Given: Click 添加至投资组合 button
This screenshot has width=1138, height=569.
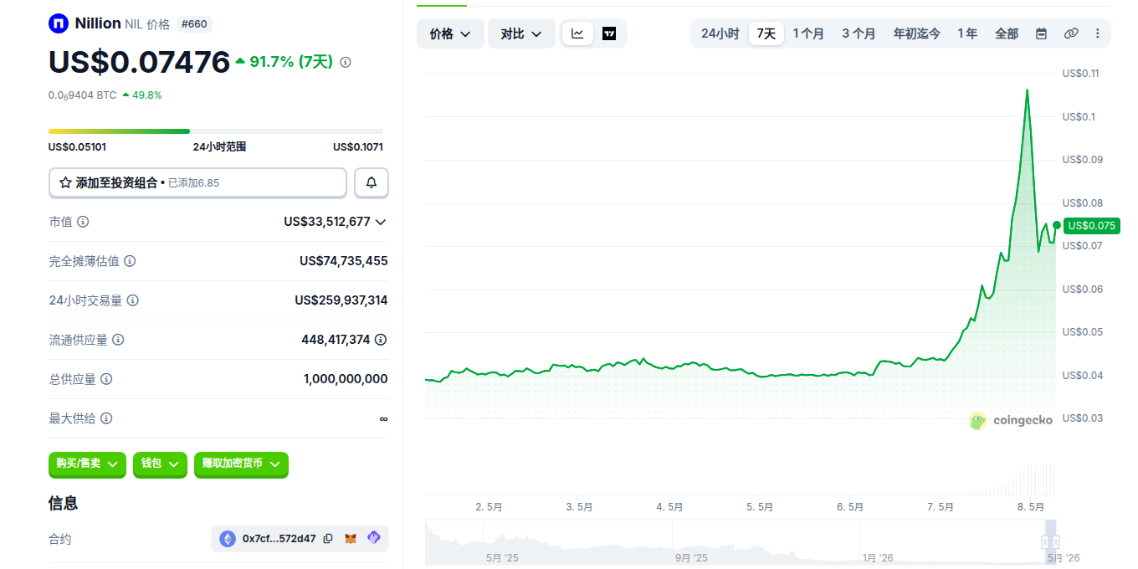Looking at the screenshot, I should [197, 182].
